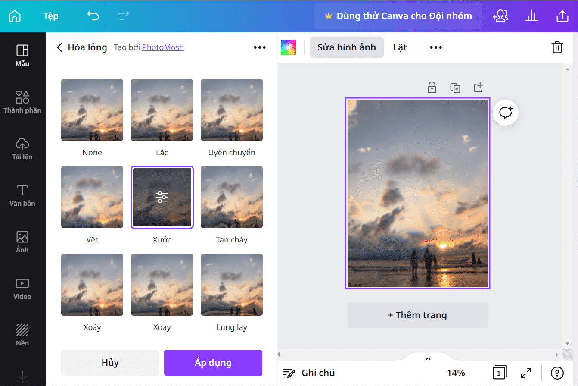Open Nền background panel
This screenshot has height=386, width=578.
[x=22, y=335]
